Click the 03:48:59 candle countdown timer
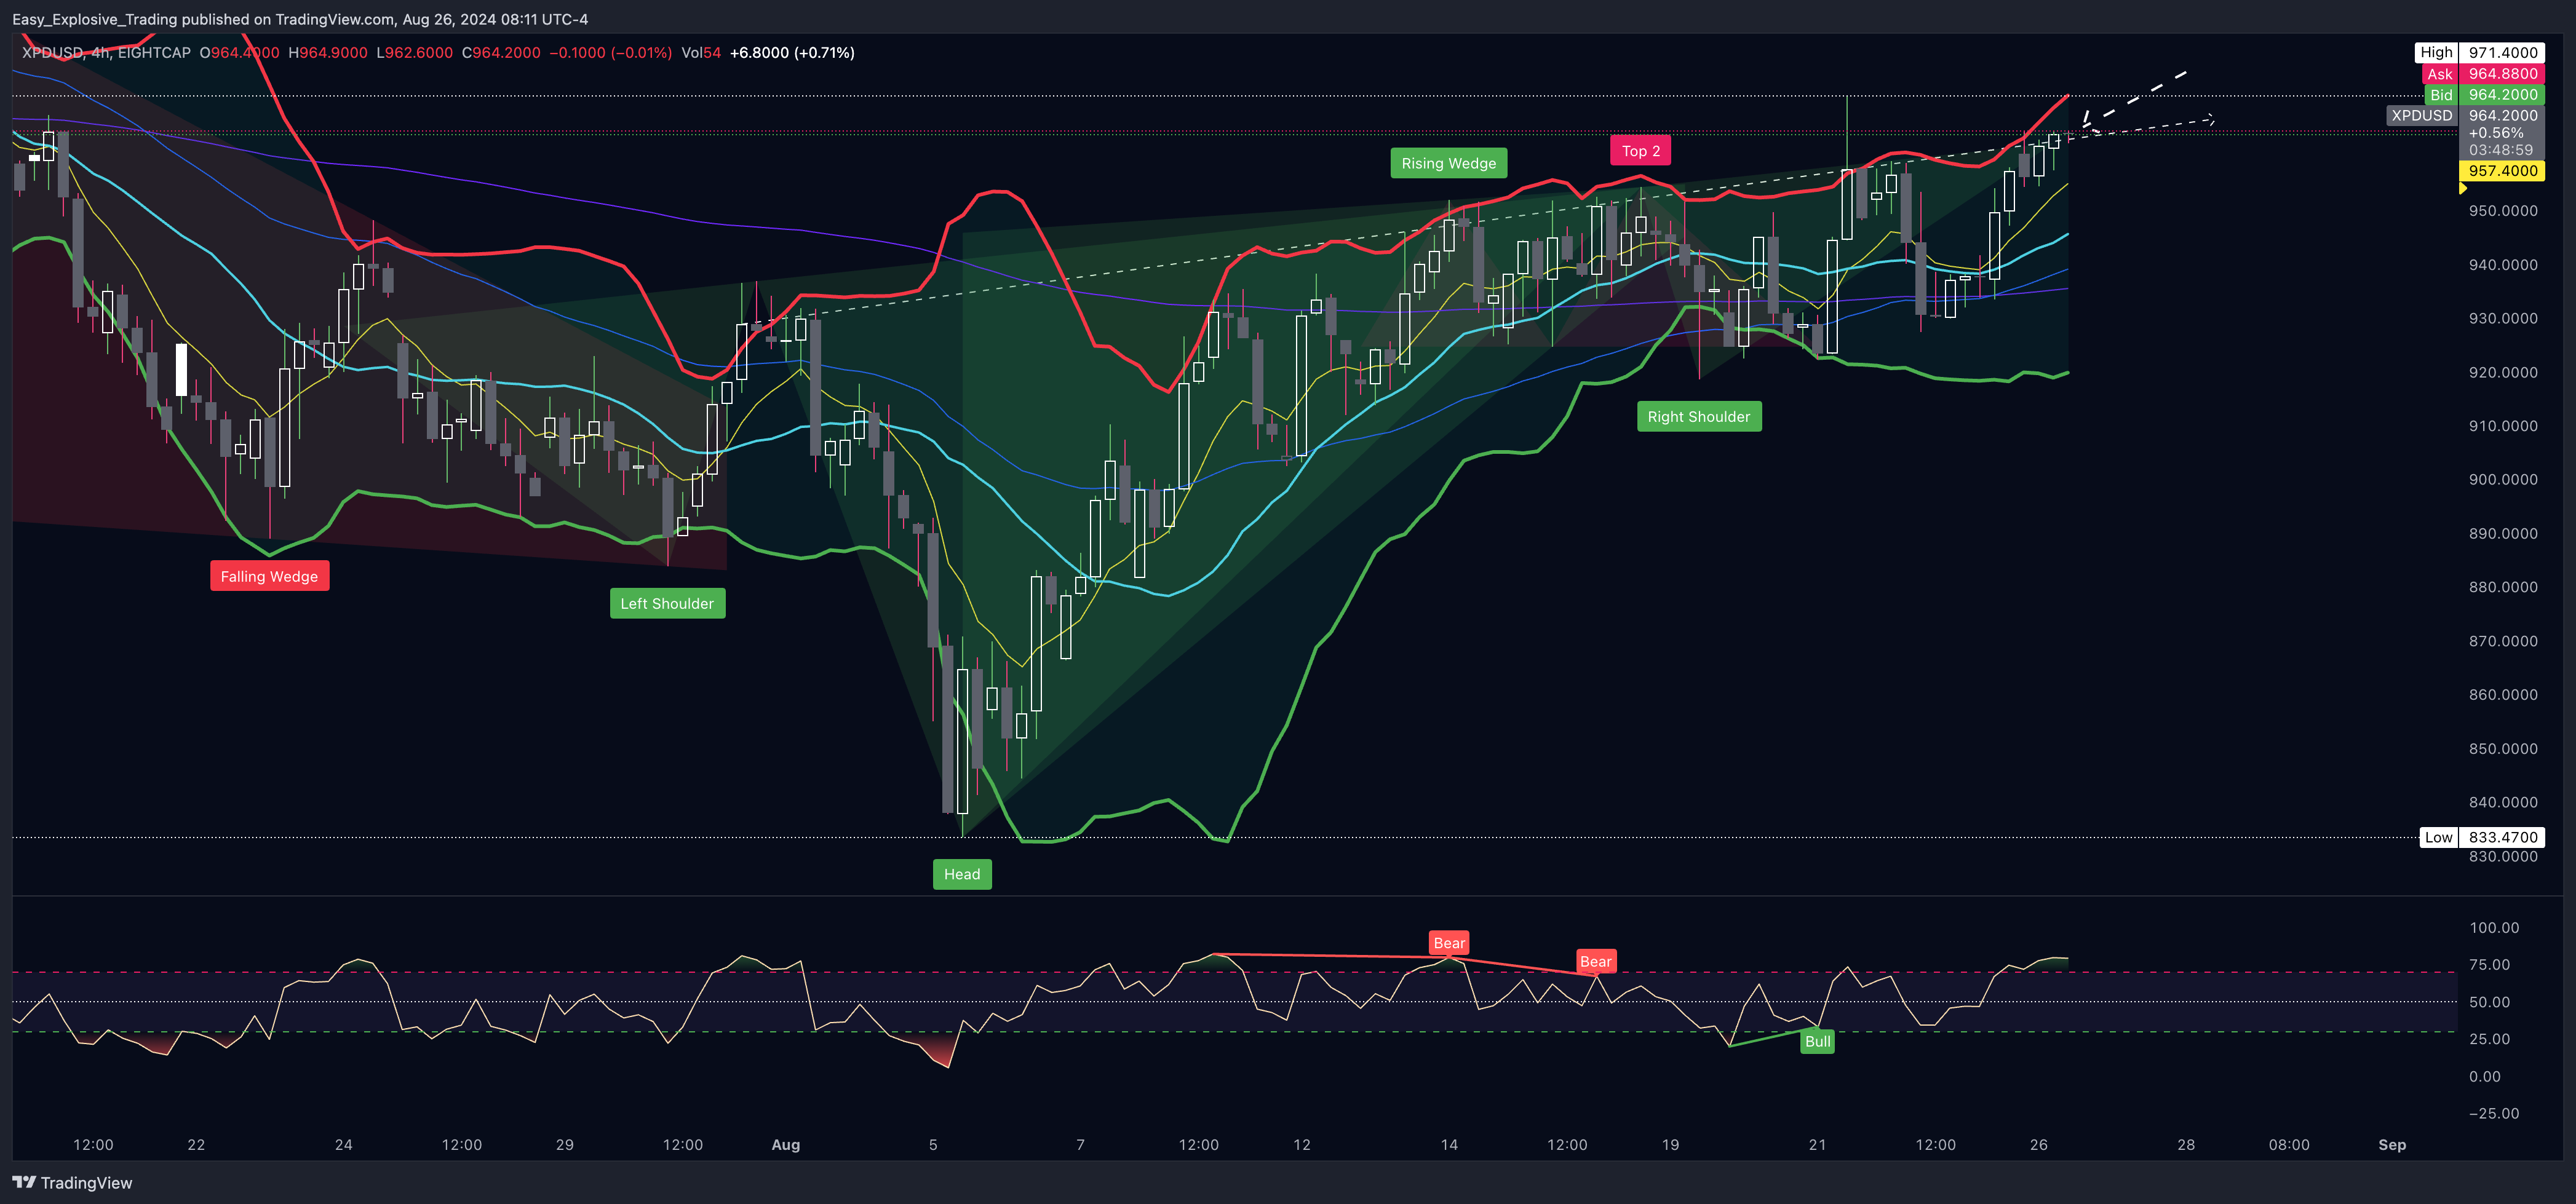Screen dimensions: 2576x1204 tap(2501, 150)
